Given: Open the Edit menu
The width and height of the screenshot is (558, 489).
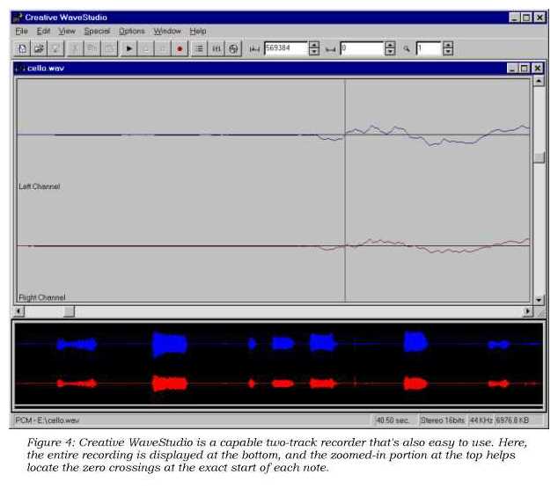Looking at the screenshot, I should coord(43,32).
